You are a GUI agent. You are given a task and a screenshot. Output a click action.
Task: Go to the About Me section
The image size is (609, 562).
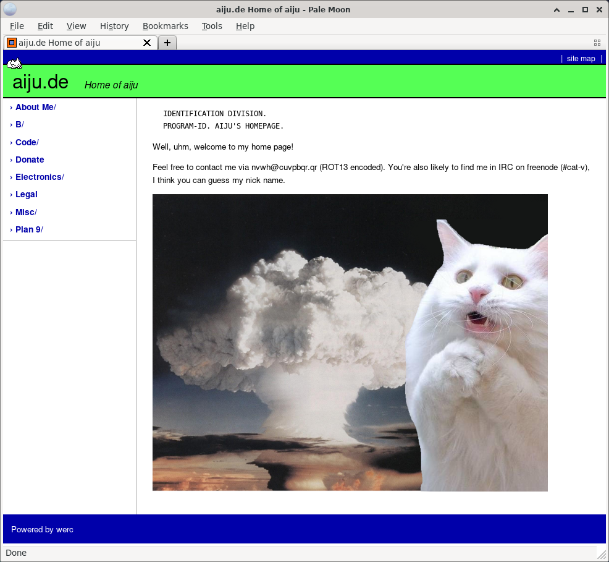pyautogui.click(x=35, y=107)
